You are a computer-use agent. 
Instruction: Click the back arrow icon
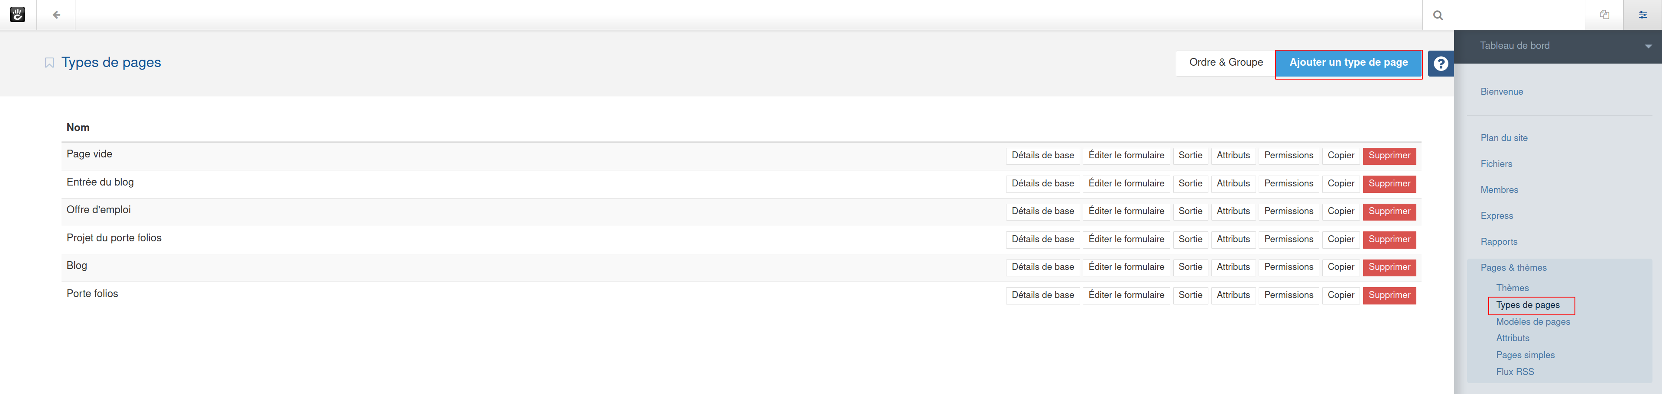[x=56, y=15]
